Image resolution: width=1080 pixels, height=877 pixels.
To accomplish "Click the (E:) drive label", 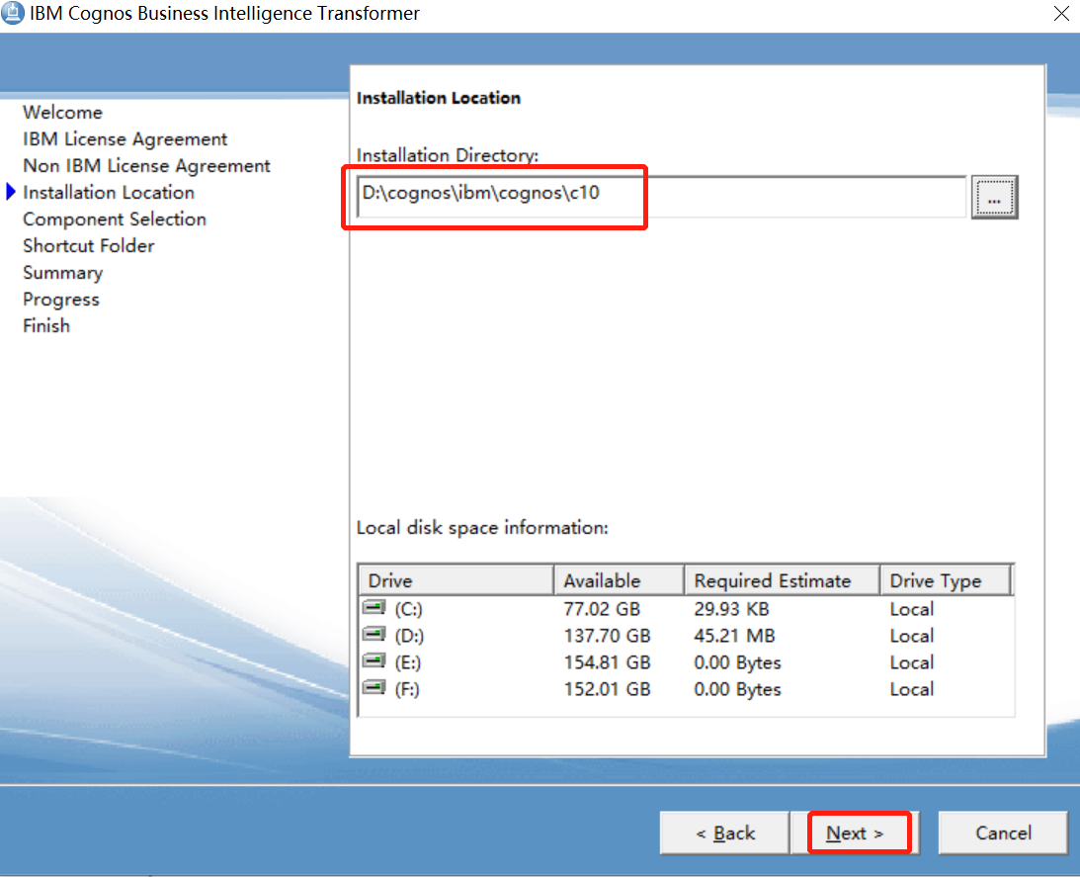I will click(407, 662).
